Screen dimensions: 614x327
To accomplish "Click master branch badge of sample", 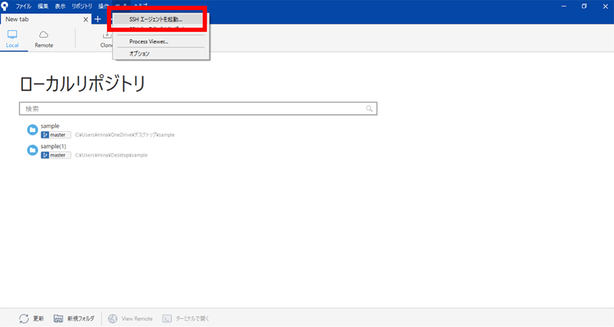I will click(56, 135).
